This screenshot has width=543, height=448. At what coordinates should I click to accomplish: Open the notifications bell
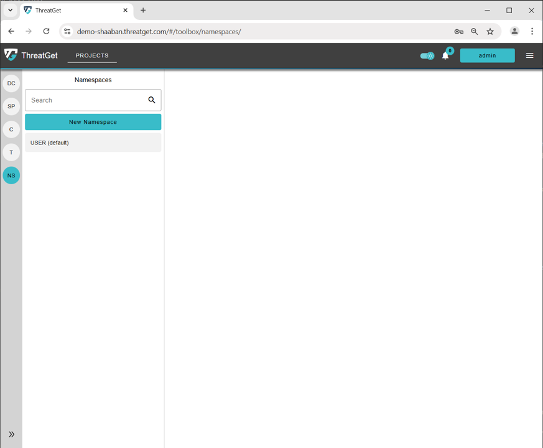click(x=445, y=56)
